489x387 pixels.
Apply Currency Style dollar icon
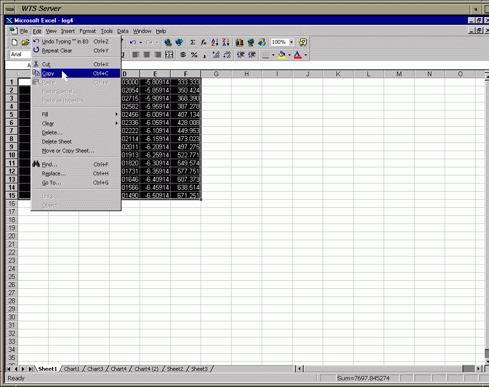pyautogui.click(x=183, y=55)
